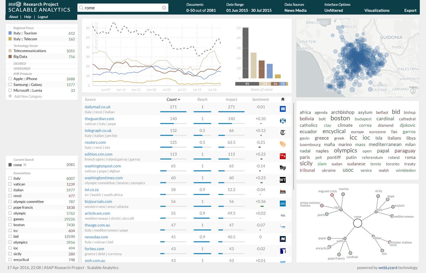Check the Samsung :: Galaxy checkbox
Viewport: 426px width, 273px height.
pos(10,84)
